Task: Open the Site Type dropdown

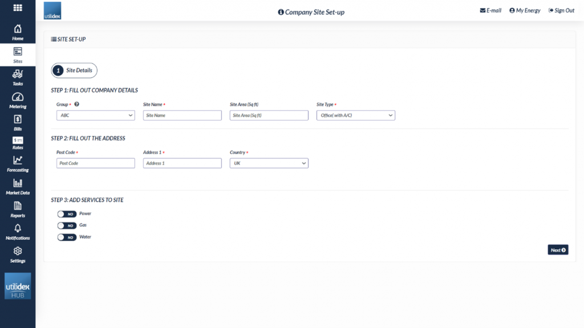Action: pos(356,115)
